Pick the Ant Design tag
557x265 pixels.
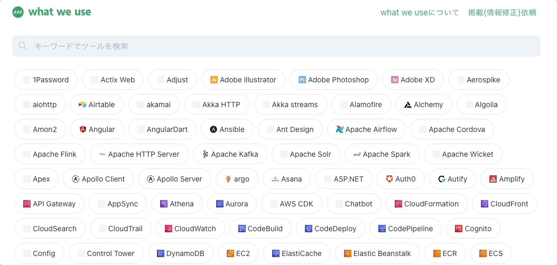tap(290, 129)
